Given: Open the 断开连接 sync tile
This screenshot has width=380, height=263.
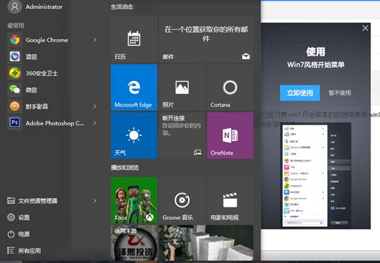Looking at the screenshot, I should pos(182,135).
